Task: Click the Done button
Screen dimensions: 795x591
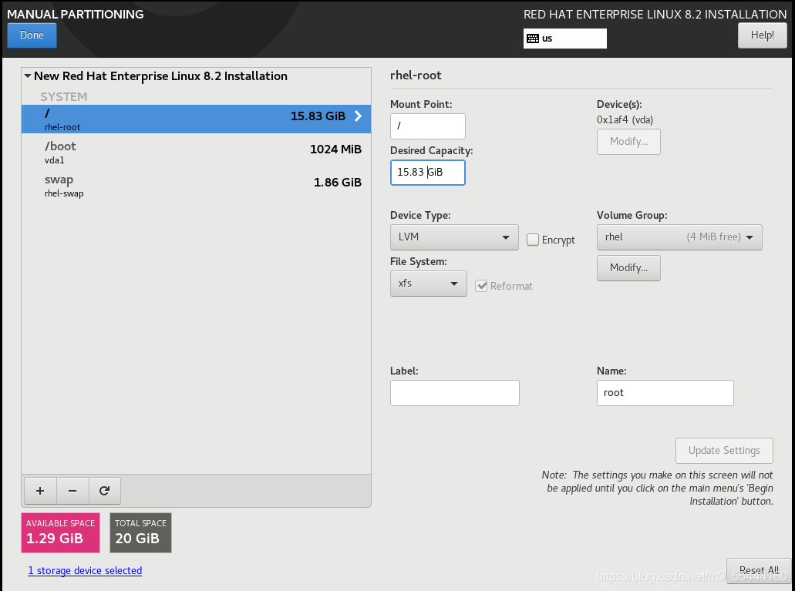Action: coord(32,35)
